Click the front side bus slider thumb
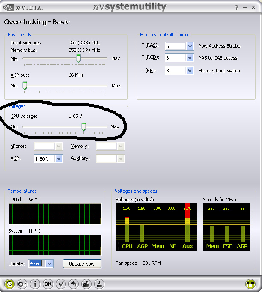 (x=79, y=59)
